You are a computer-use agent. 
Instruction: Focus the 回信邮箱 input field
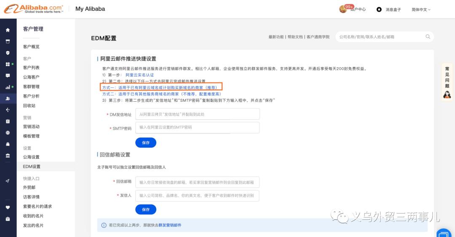(x=197, y=182)
